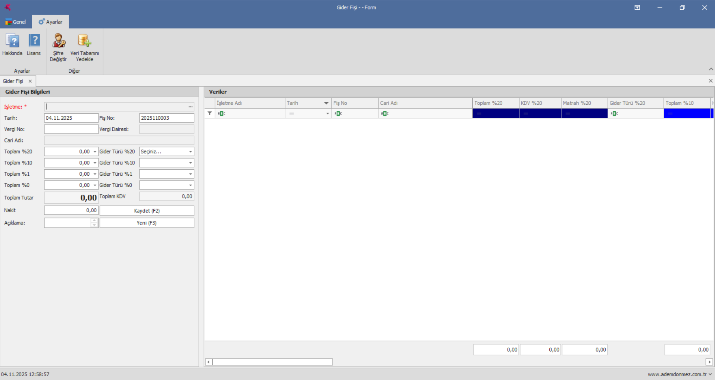
Task: Click the grid filter funnel icon
Action: (x=210, y=113)
